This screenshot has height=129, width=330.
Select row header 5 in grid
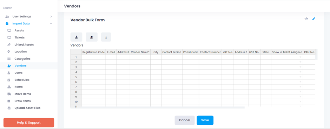pos(76,77)
